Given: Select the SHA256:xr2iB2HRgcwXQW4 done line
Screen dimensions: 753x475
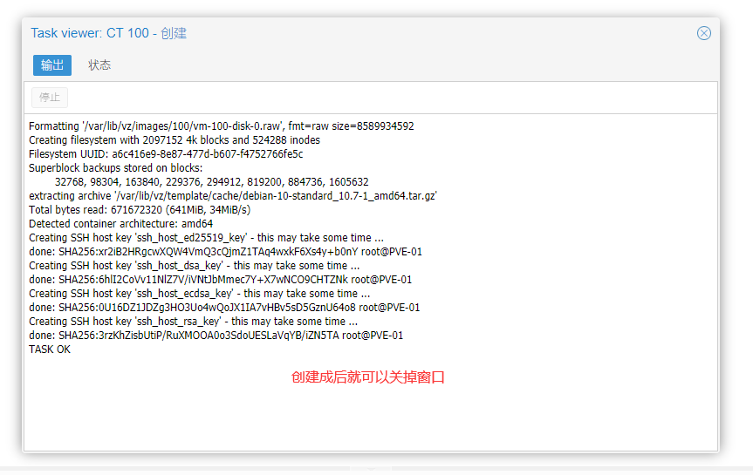Looking at the screenshot, I should coord(225,251).
